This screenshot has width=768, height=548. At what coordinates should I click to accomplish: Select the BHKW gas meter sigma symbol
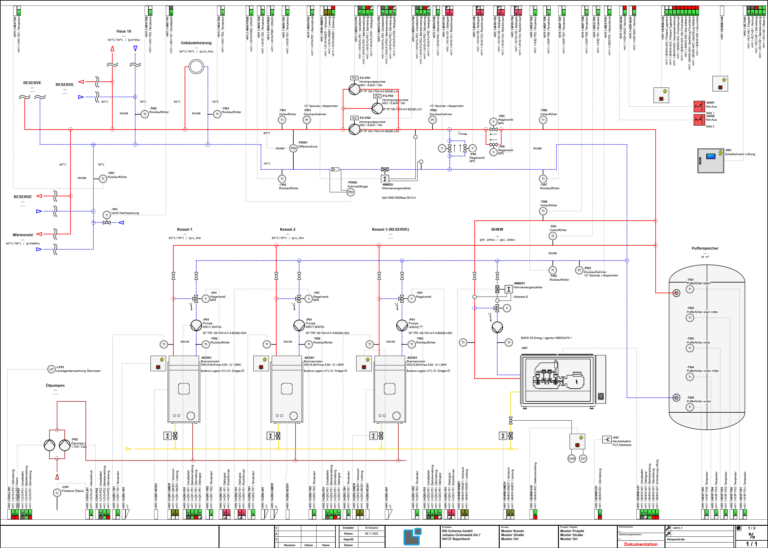tap(503, 436)
